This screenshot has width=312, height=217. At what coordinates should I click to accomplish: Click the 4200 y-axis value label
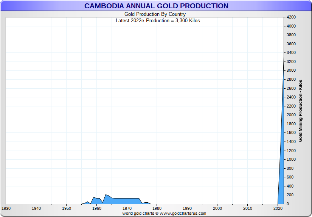[x=291, y=17]
